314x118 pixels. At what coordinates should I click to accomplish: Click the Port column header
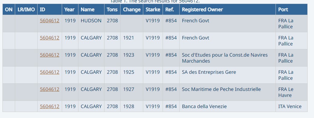click(x=292, y=9)
